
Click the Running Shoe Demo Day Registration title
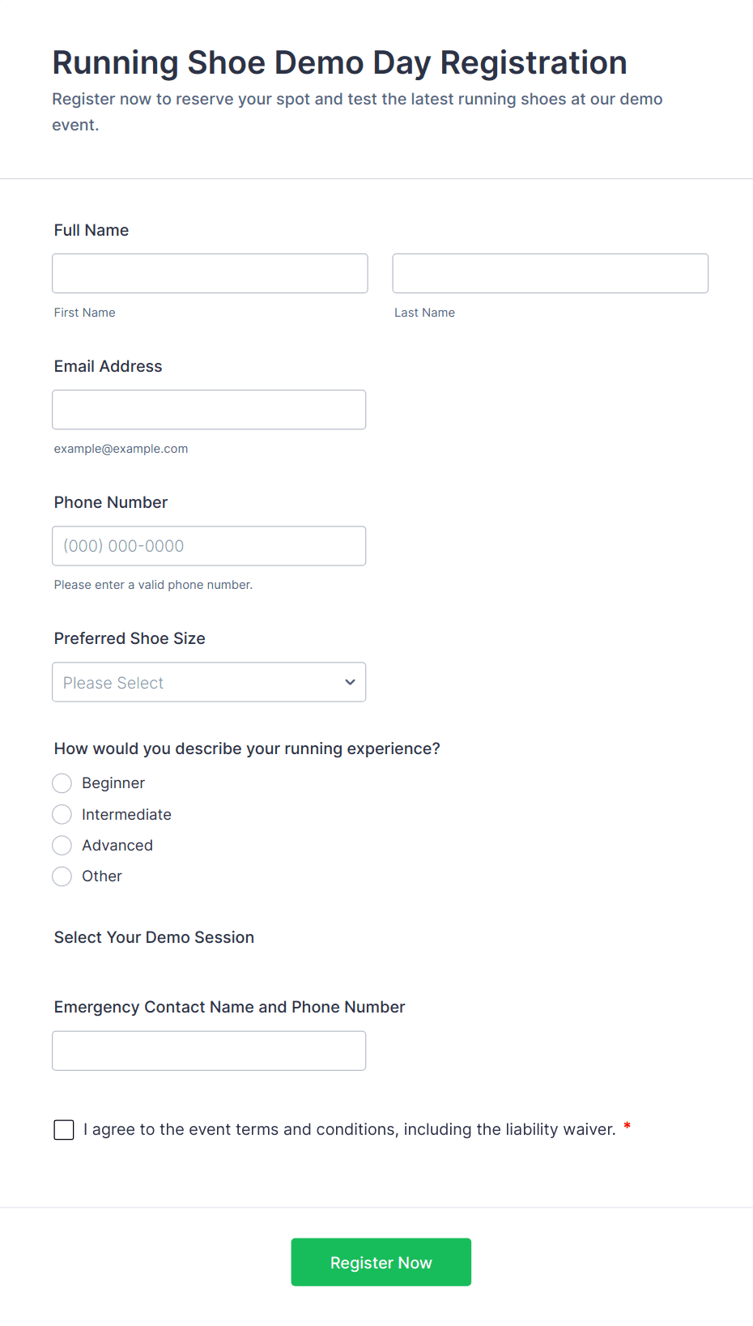point(340,63)
